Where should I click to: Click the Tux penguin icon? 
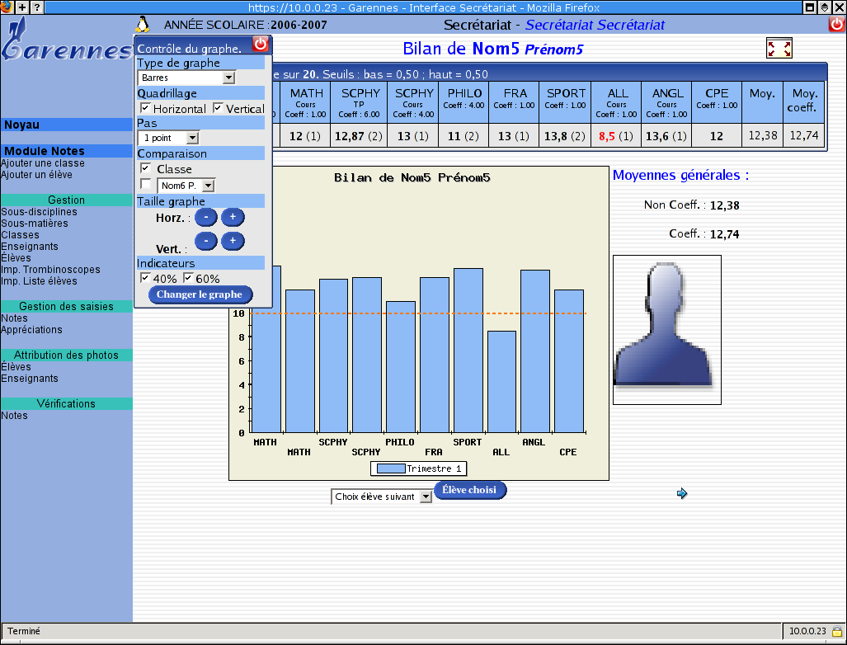coord(144,25)
